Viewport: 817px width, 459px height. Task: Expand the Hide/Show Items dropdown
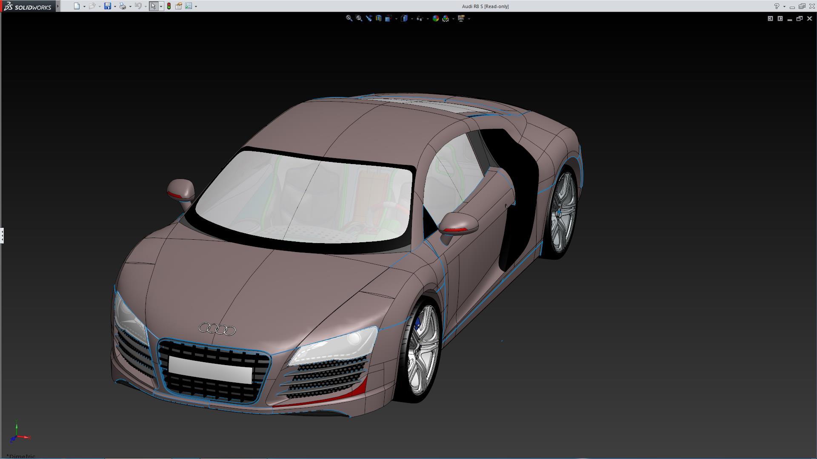[x=428, y=19]
